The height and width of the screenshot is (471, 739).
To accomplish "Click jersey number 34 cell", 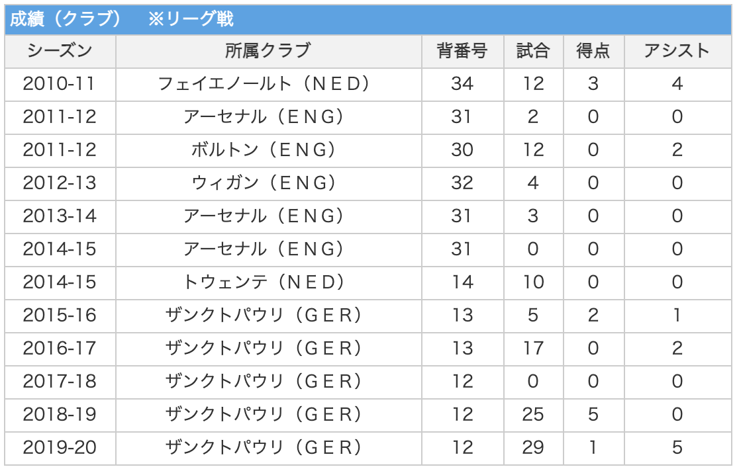I will (x=462, y=84).
